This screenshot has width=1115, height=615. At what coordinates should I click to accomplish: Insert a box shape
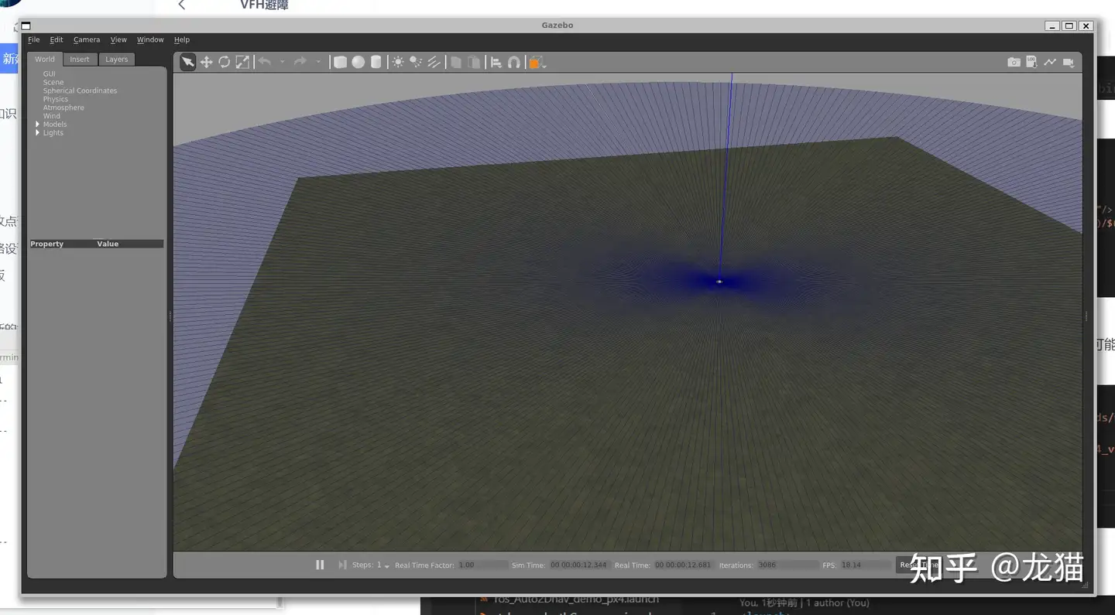click(x=340, y=62)
